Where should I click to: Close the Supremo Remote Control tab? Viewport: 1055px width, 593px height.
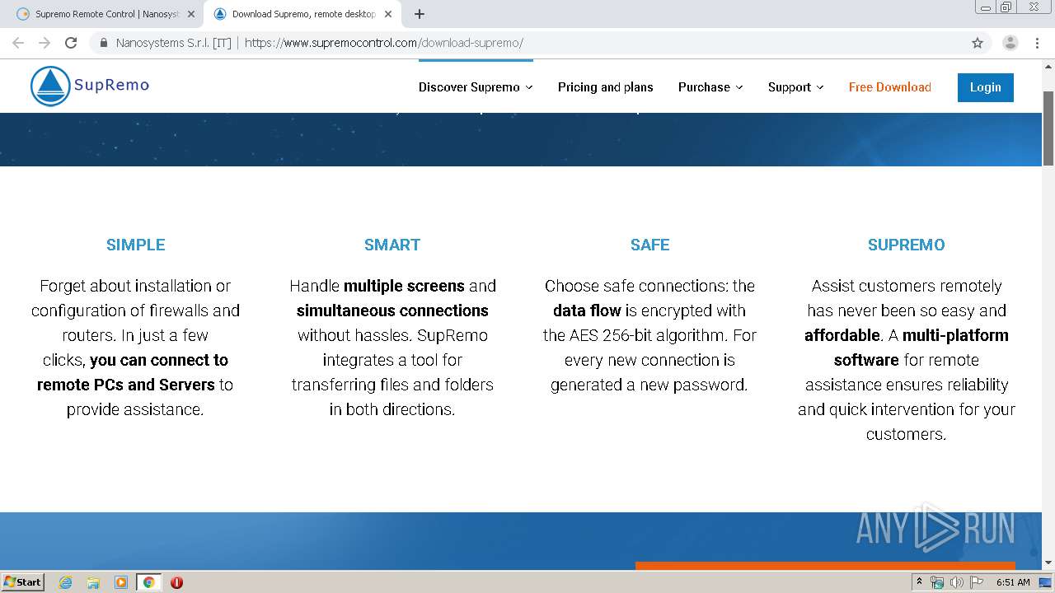point(191,14)
